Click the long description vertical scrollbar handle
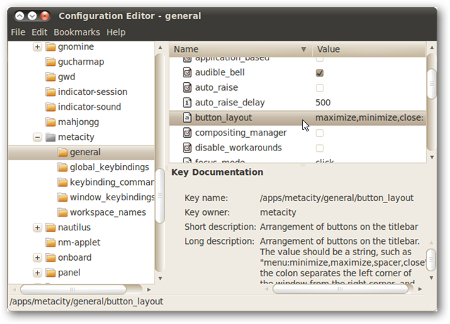Viewport: 450px width, 324px height. [431, 260]
